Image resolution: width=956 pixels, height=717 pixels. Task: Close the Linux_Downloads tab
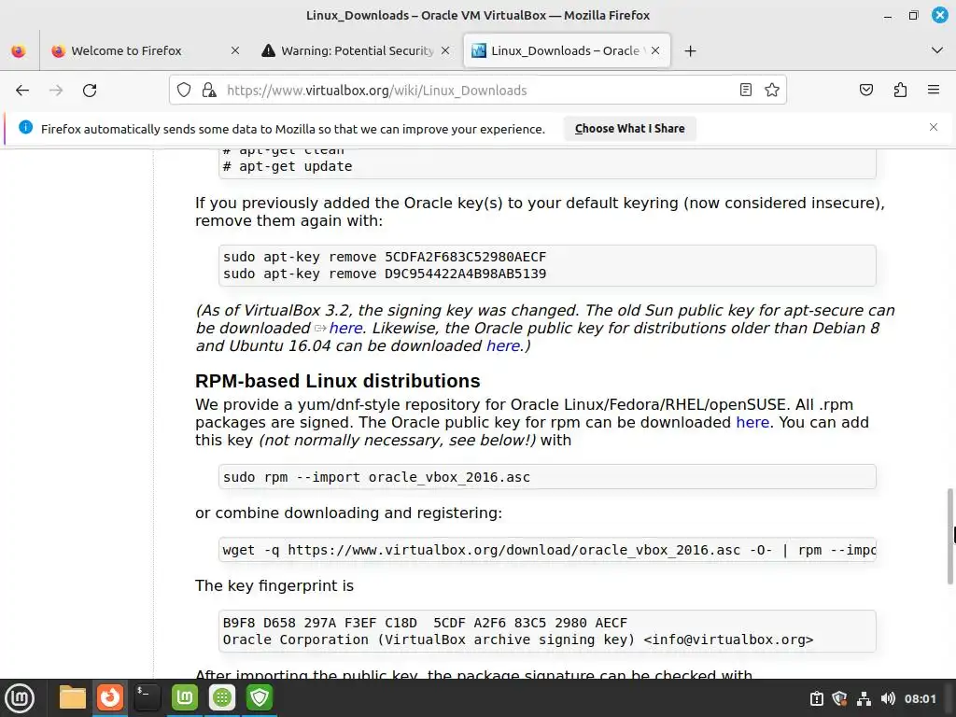[655, 50]
